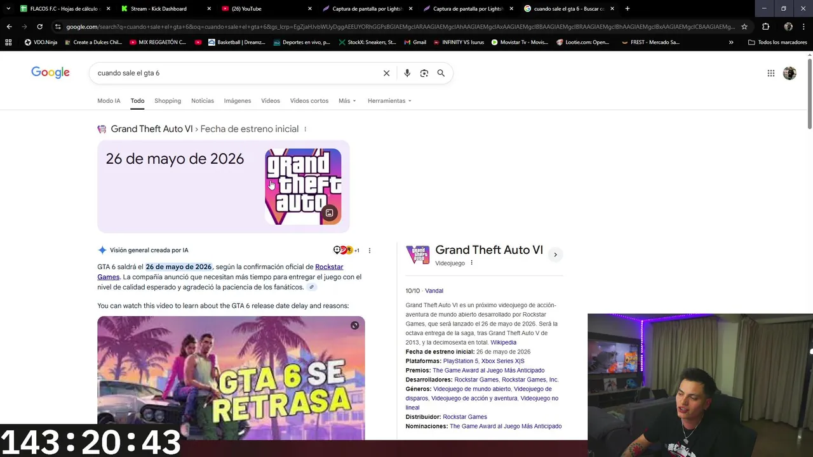Open the Extensions puzzle icon
The width and height of the screenshot is (813, 457).
[x=765, y=27]
